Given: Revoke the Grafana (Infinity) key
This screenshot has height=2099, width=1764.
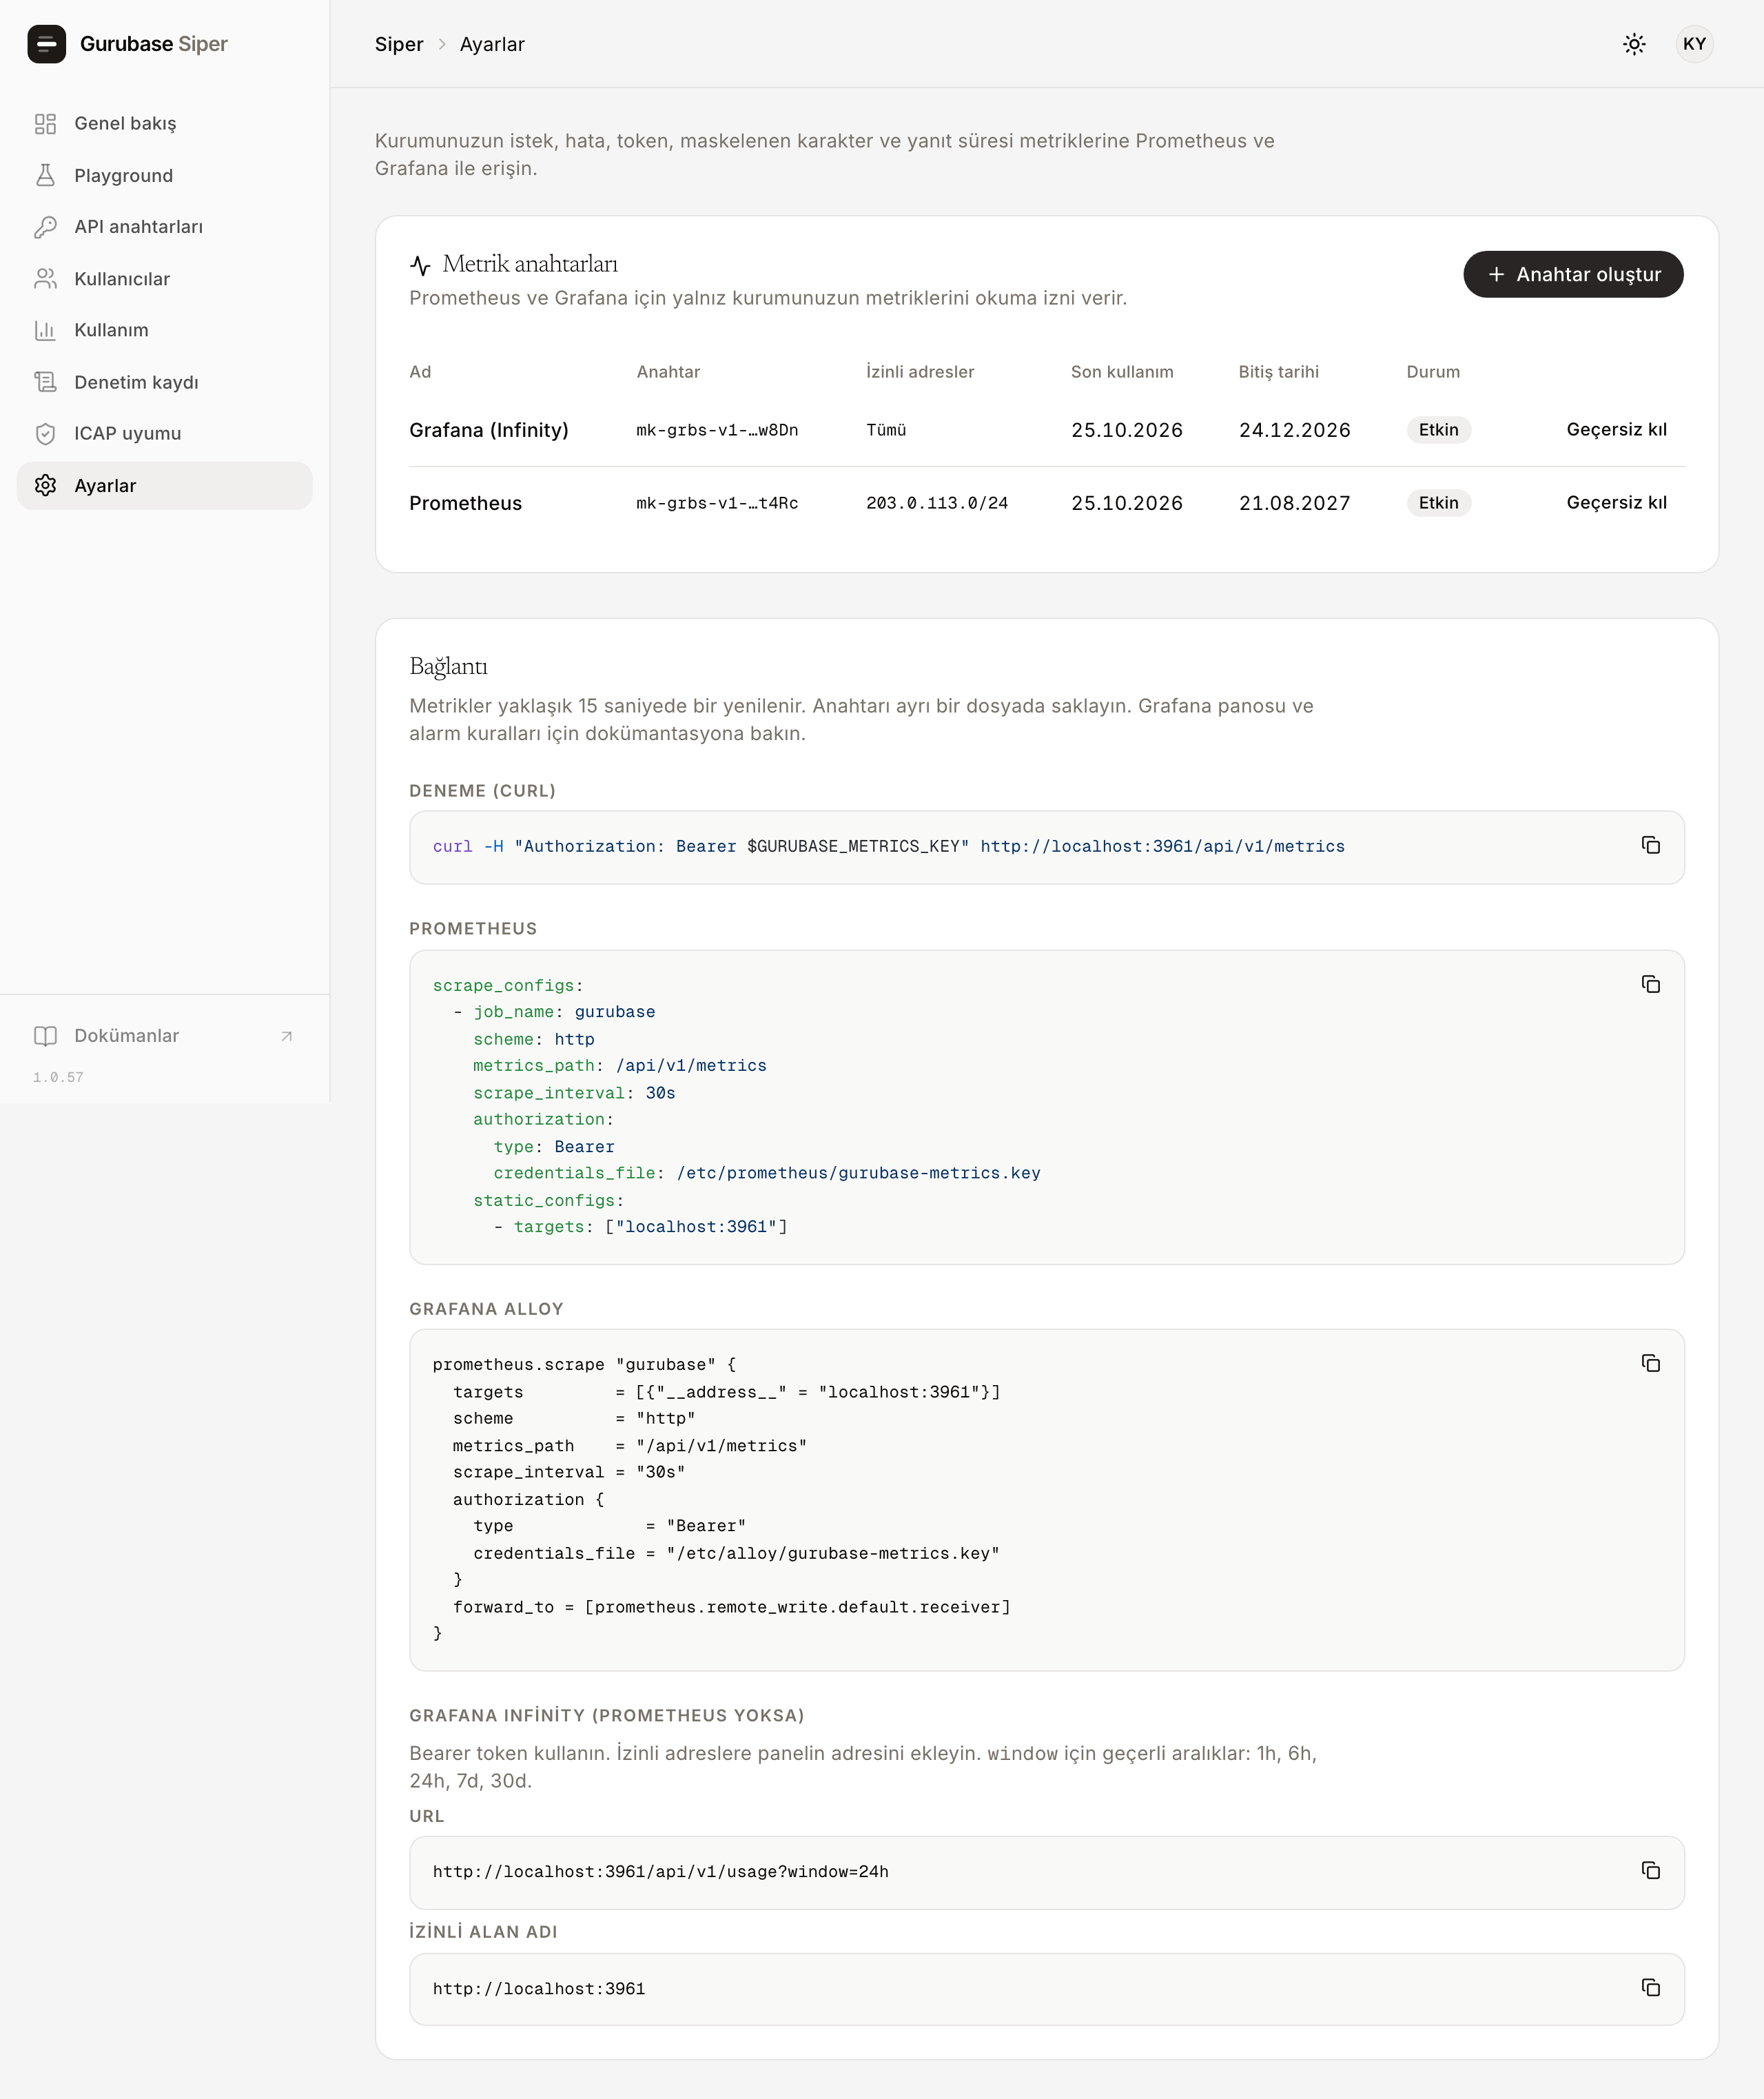Looking at the screenshot, I should (1616, 430).
